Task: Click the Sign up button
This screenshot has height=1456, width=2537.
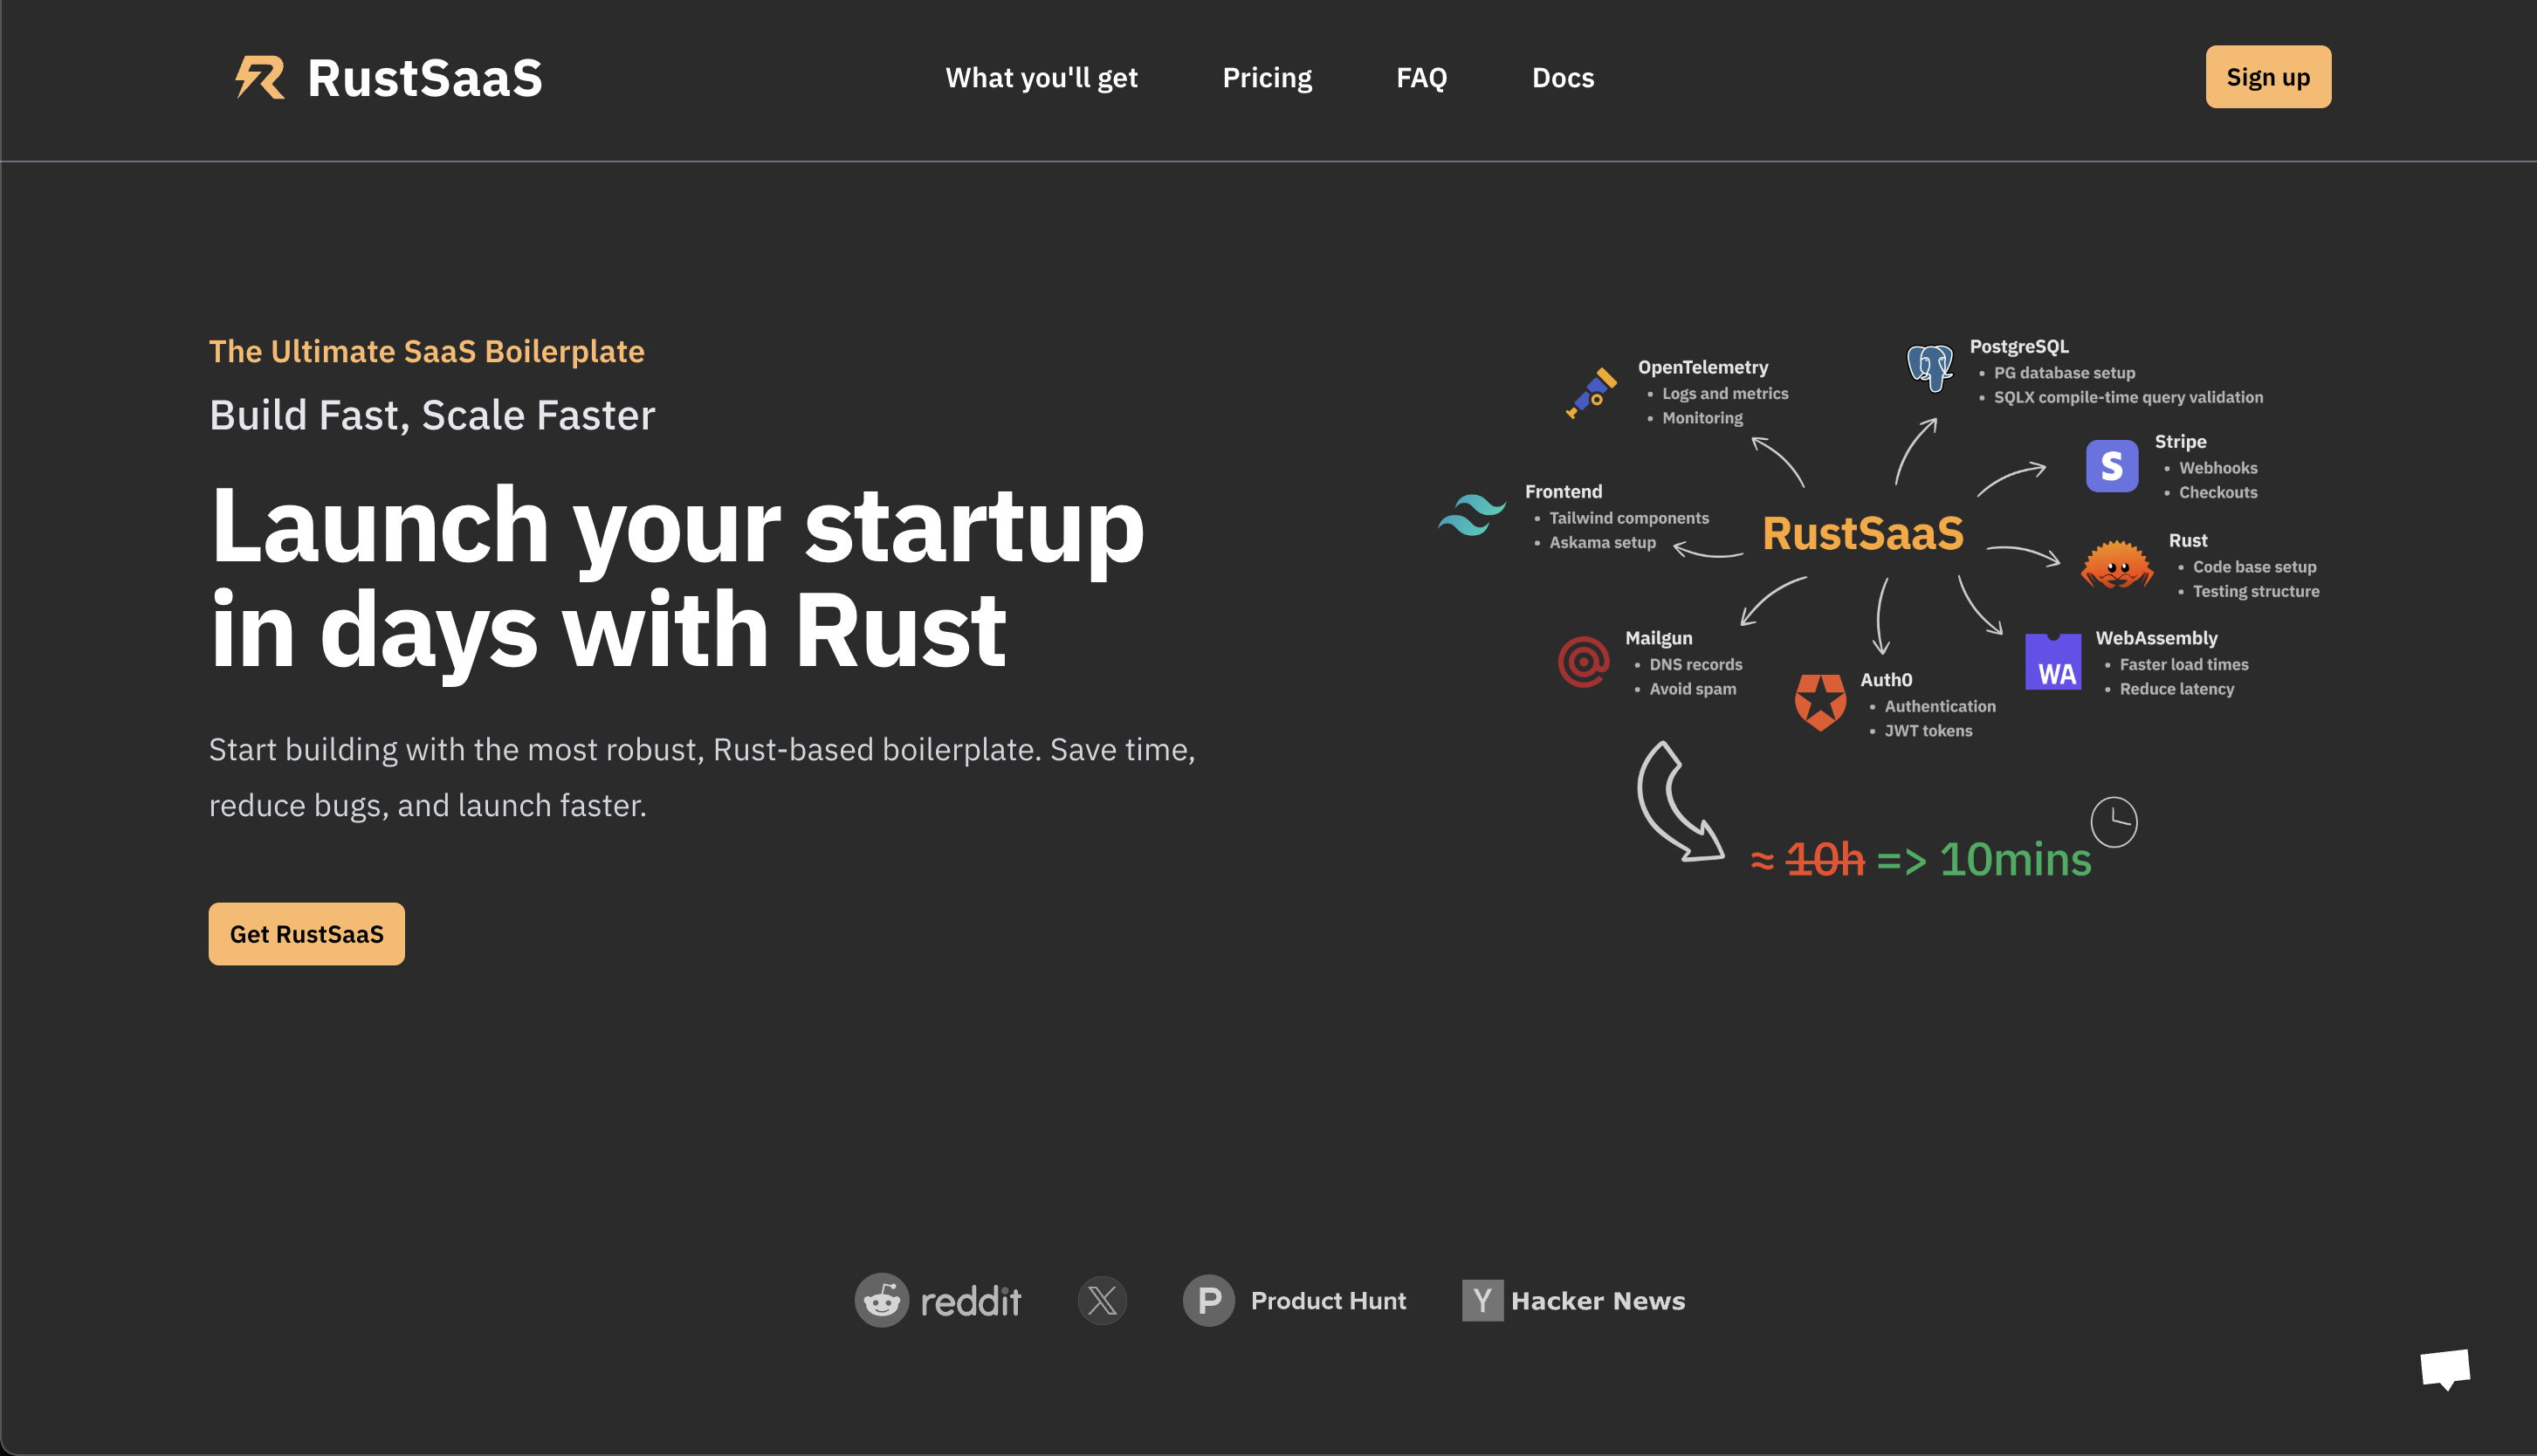Action: [x=2268, y=77]
